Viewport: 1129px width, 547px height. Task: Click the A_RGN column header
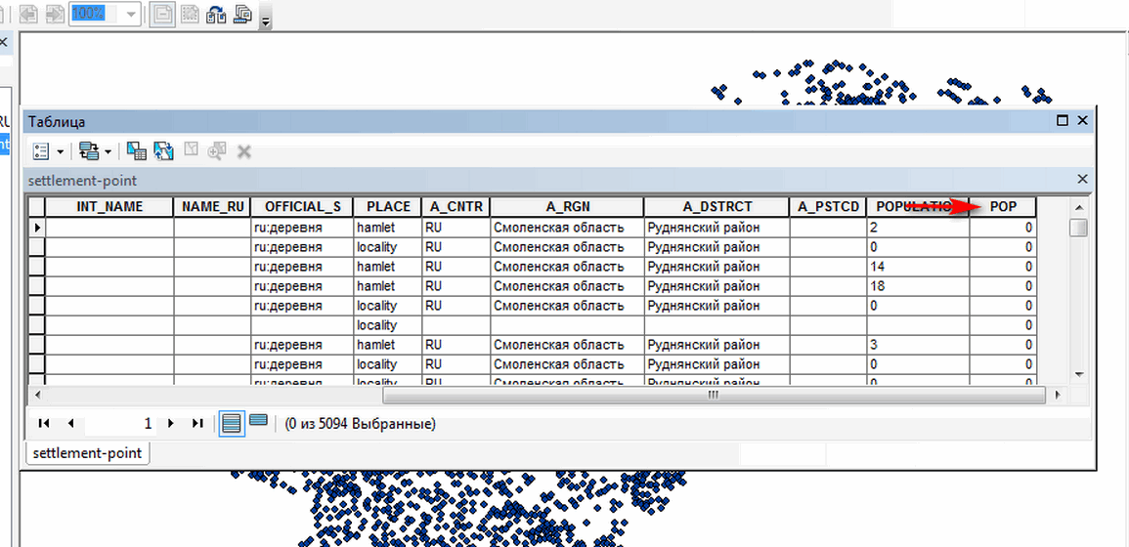click(567, 207)
